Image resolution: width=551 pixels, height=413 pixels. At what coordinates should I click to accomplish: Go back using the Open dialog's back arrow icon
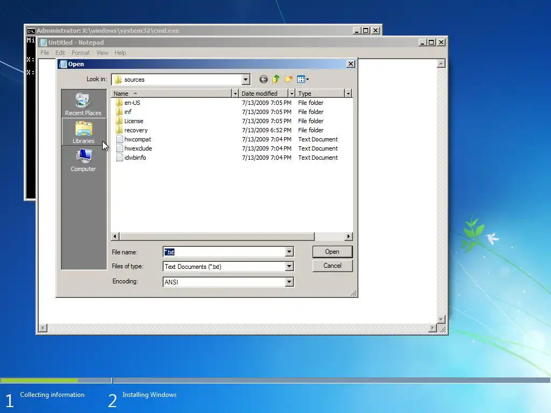[263, 80]
